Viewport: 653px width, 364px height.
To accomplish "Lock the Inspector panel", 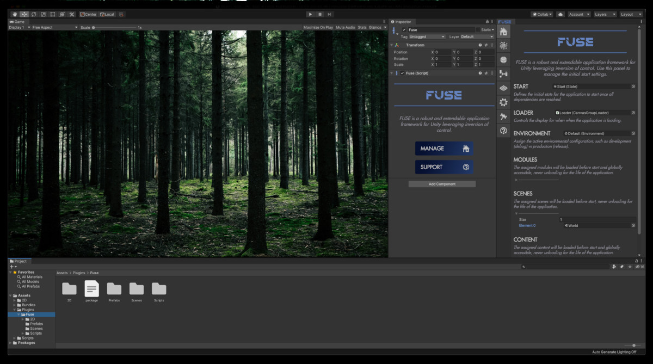I will (x=487, y=22).
